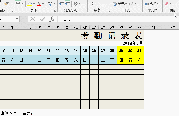Viewport: 179px width, 116px height.
Task: Increase indent in alignment group
Action: (67, 4)
